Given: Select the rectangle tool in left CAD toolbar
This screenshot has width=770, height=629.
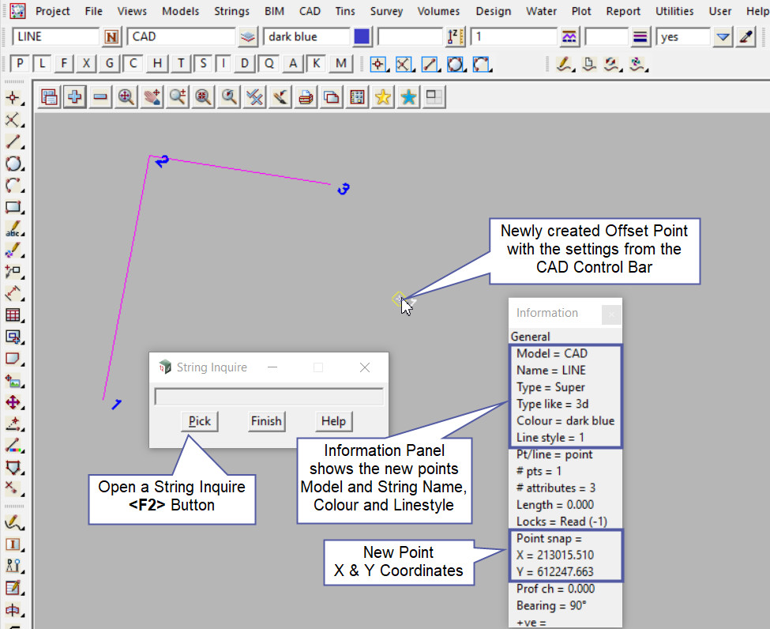Looking at the screenshot, I should pyautogui.click(x=13, y=208).
